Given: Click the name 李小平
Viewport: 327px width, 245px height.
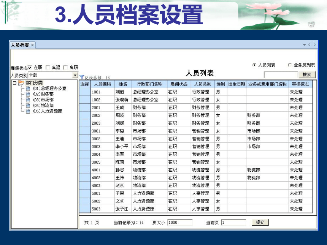Looking at the screenshot, I should click(x=122, y=147).
